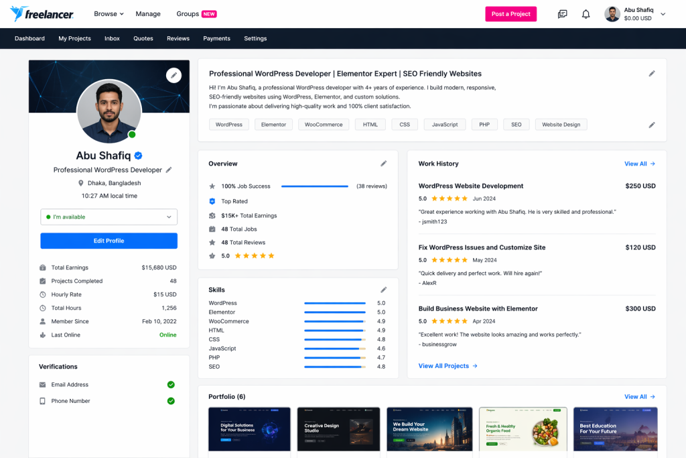This screenshot has width=686, height=458.
Task: Click the $15,680 USD total earnings value
Action: click(x=159, y=268)
